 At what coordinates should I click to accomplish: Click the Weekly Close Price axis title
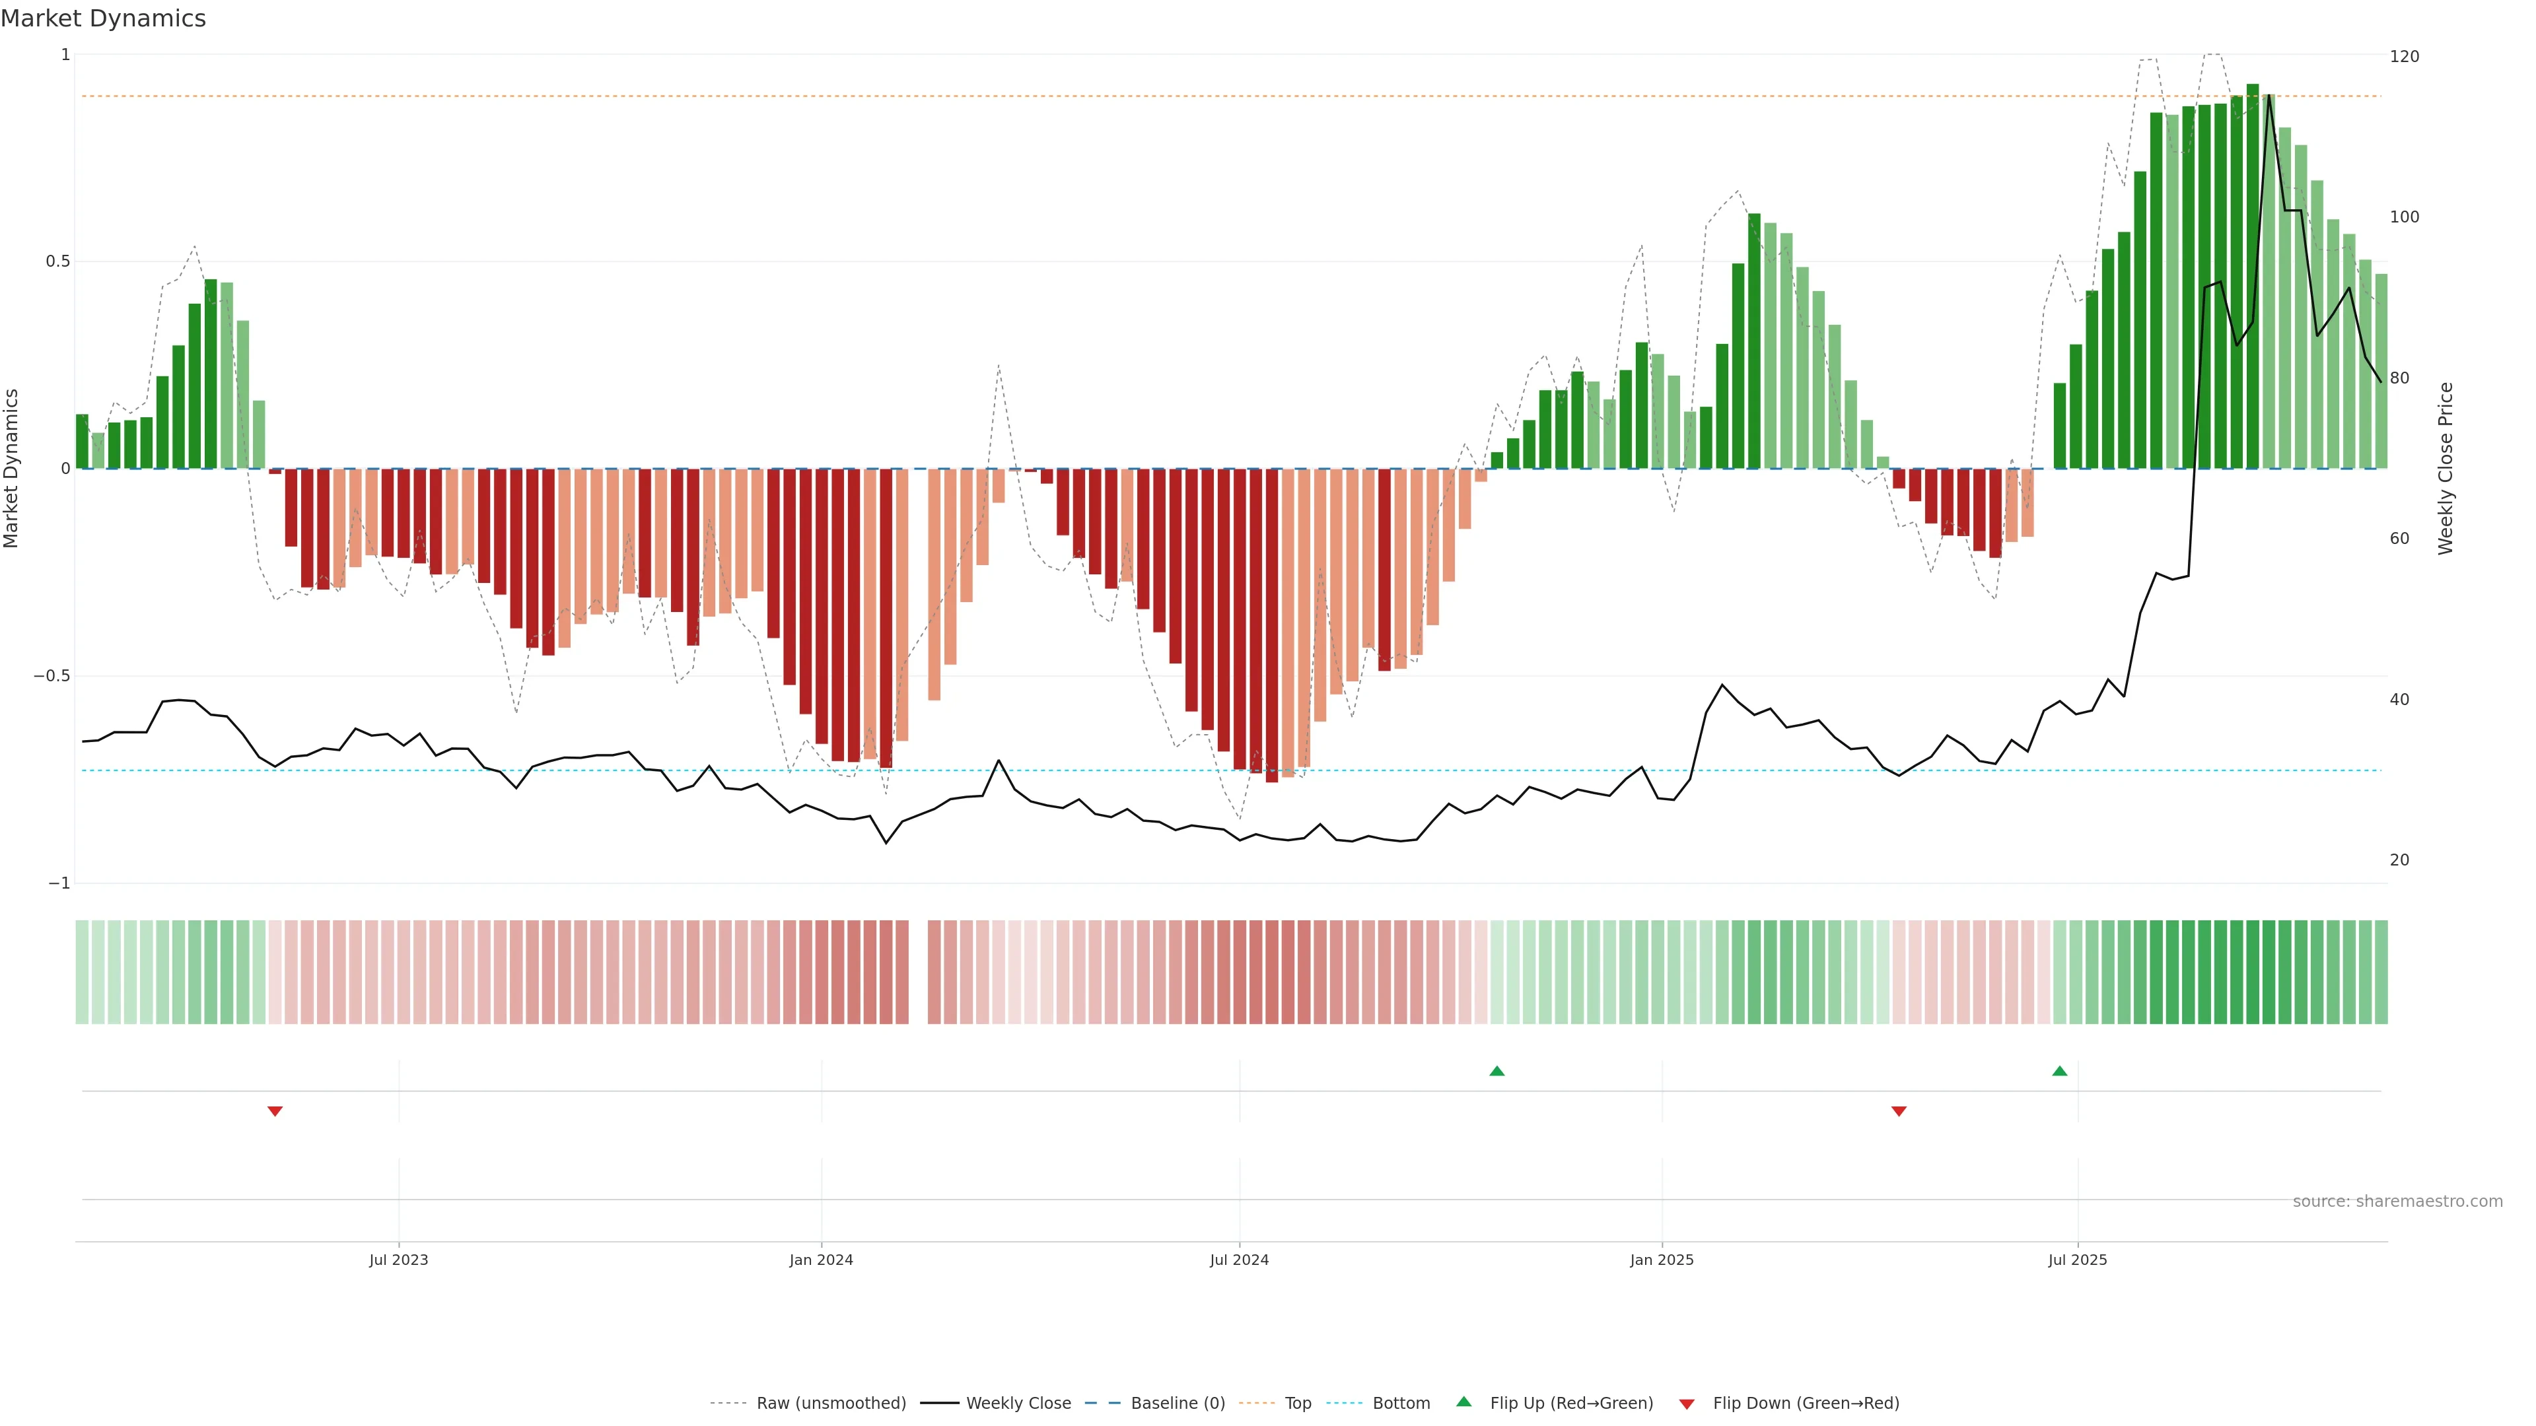click(2446, 469)
